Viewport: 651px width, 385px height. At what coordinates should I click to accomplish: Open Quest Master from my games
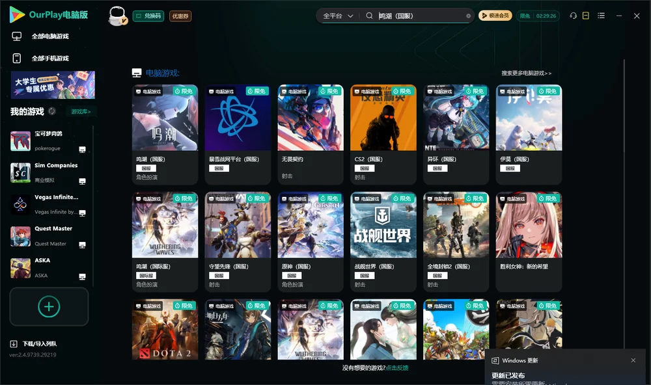[x=49, y=236]
